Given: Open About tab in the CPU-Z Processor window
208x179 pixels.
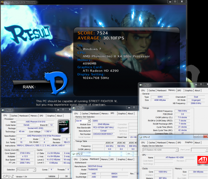Looking at the screenshot, I should point(59,116).
